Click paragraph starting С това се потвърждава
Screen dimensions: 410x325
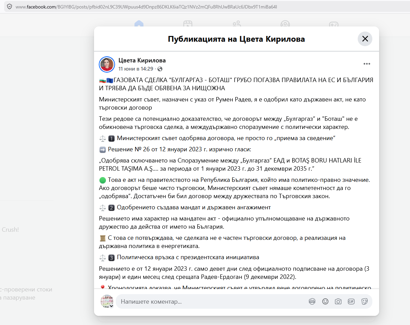[222, 242]
